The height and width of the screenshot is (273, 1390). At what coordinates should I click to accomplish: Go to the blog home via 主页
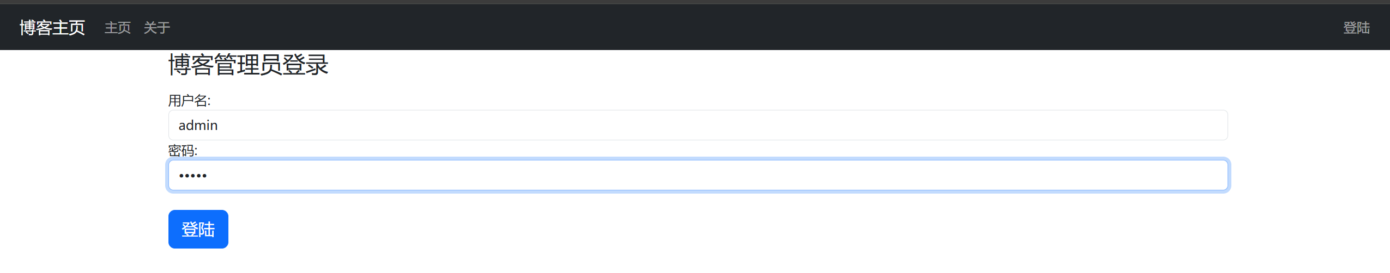(x=118, y=28)
